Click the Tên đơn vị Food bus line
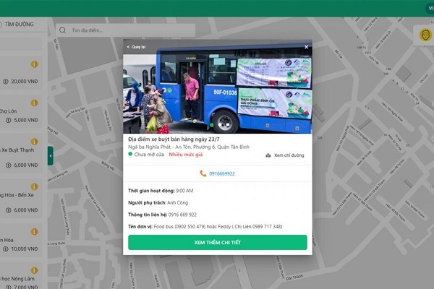Screen dimensions: 434x289 click(x=205, y=226)
